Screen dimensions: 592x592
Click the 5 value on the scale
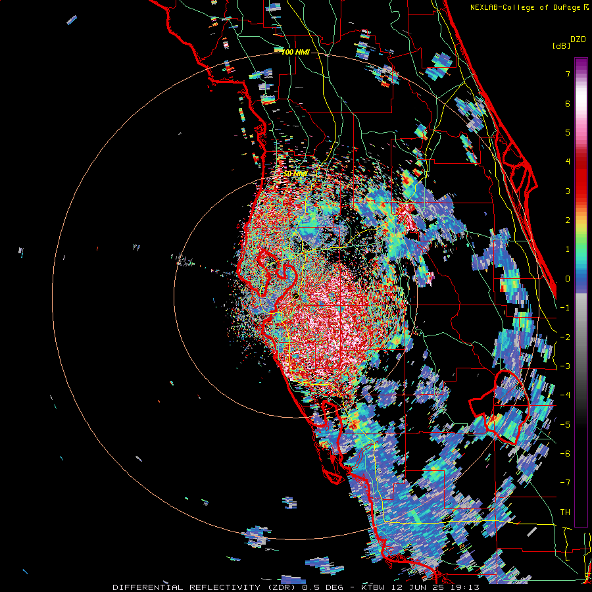[568, 132]
